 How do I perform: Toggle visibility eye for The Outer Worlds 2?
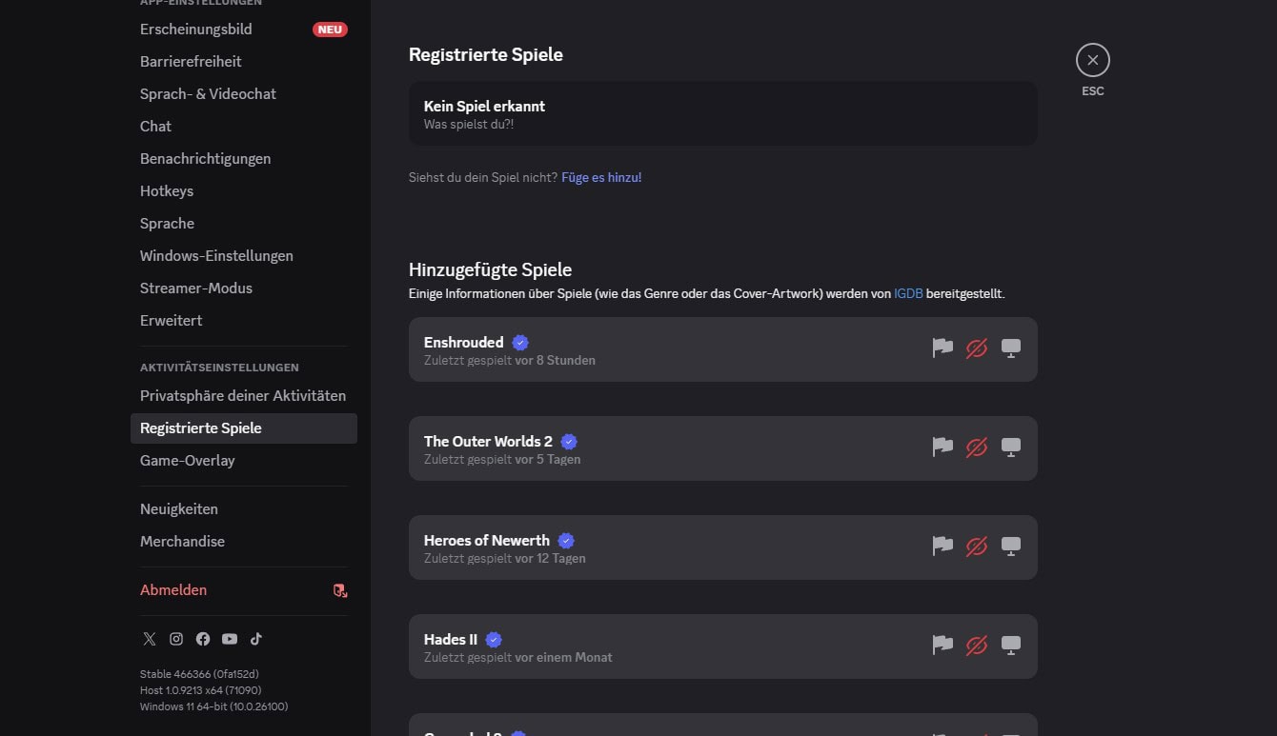[x=977, y=448]
